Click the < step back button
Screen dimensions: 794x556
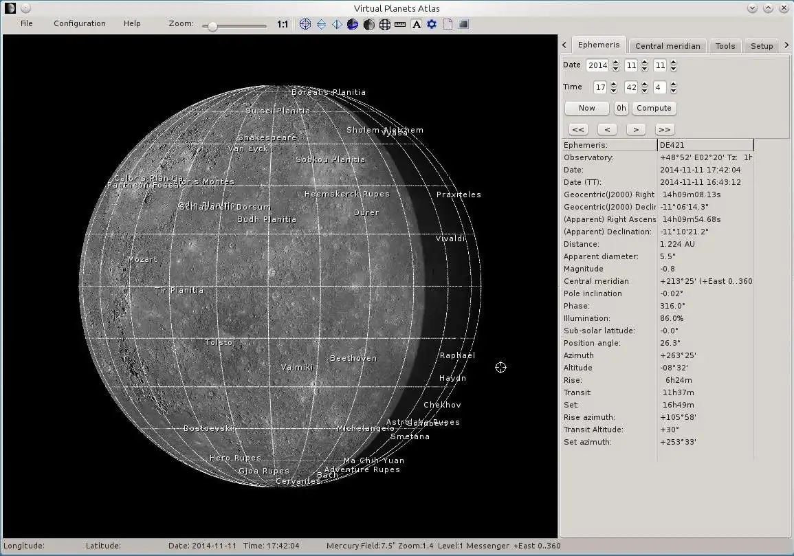[607, 130]
